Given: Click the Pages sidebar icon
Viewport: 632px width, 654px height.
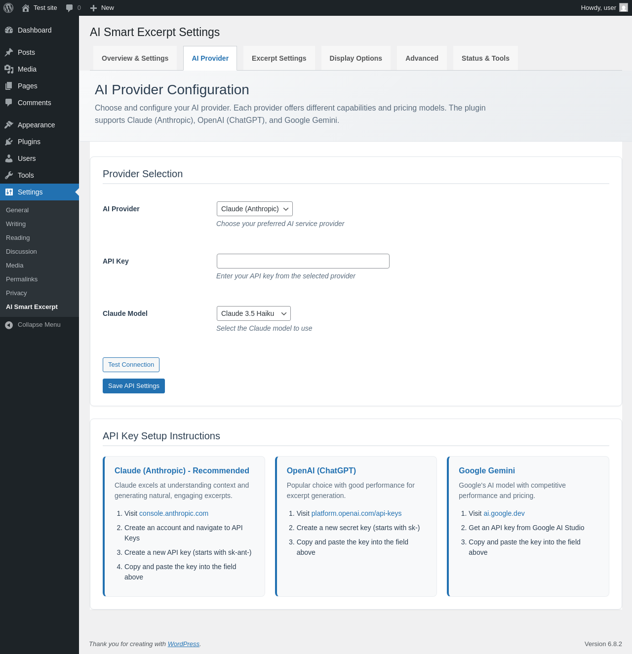Looking at the screenshot, I should (x=9, y=86).
